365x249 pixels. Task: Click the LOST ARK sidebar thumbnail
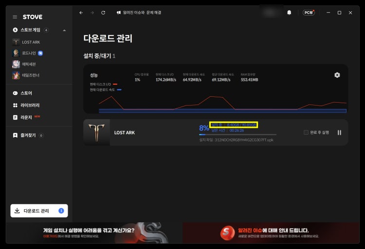pyautogui.click(x=16, y=42)
